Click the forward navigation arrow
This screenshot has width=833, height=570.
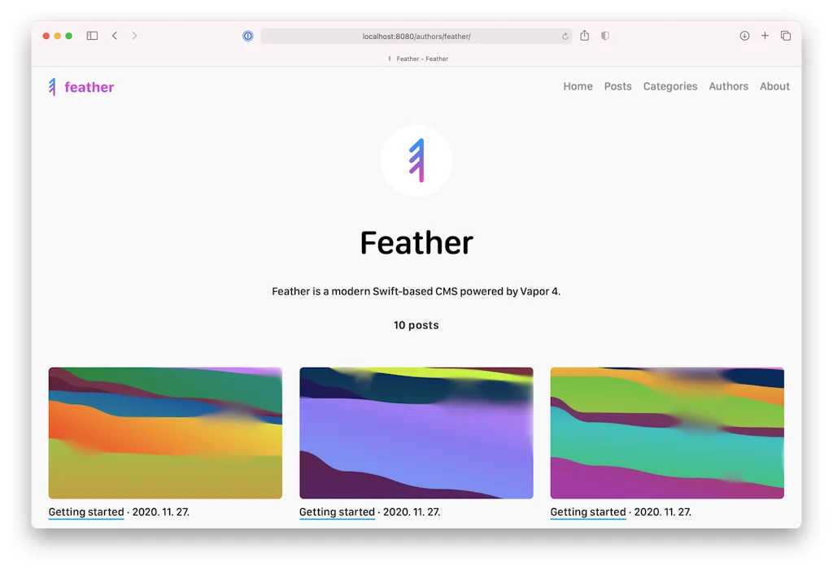[x=134, y=36]
